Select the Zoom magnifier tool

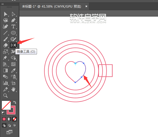[6, 96]
